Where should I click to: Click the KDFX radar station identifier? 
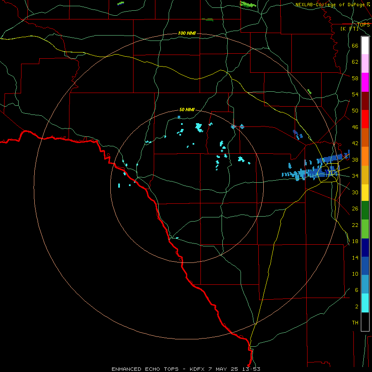pyautogui.click(x=198, y=369)
